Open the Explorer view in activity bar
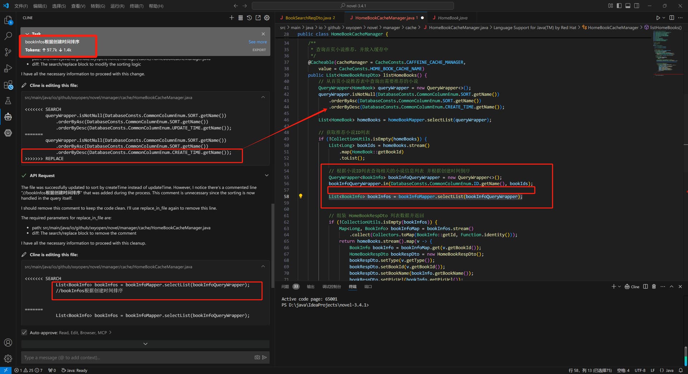 8,20
